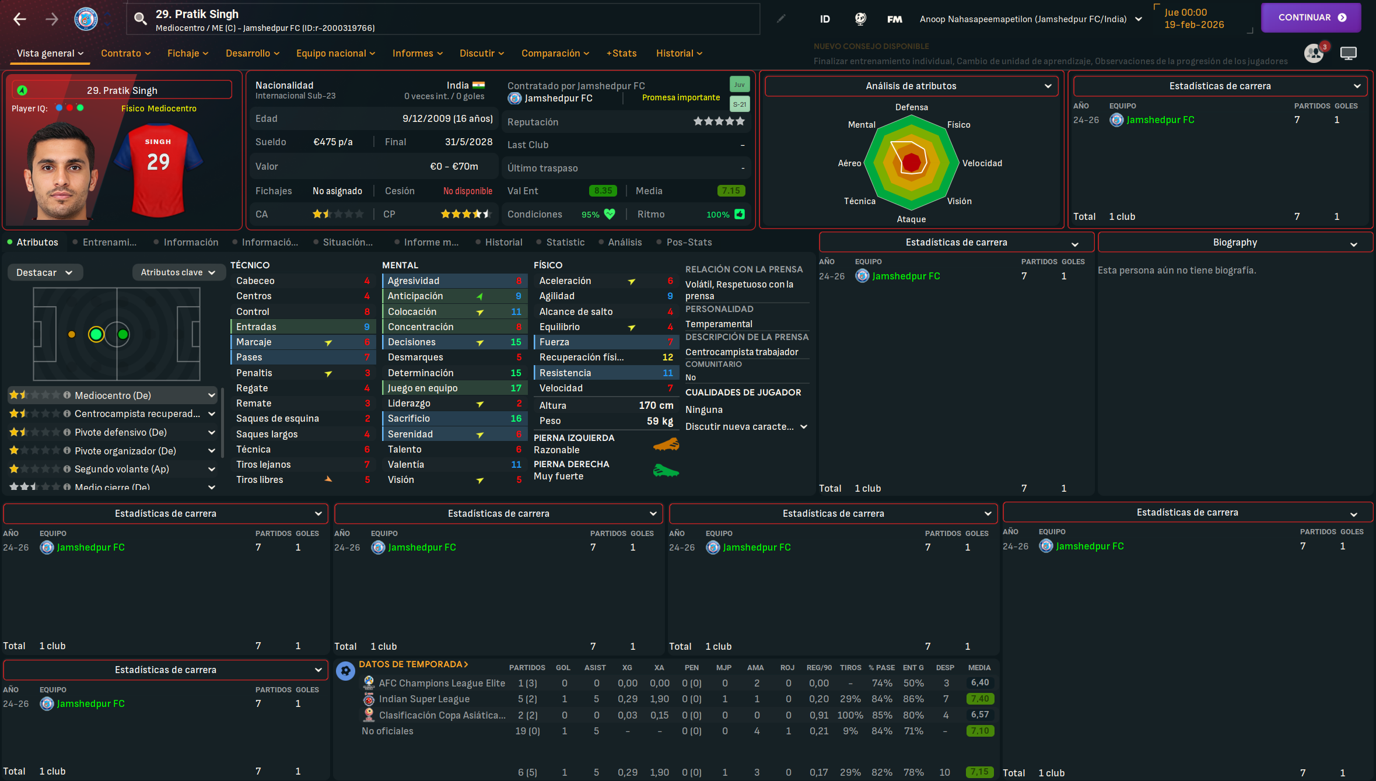Select the Informe m... radio tab

[426, 242]
